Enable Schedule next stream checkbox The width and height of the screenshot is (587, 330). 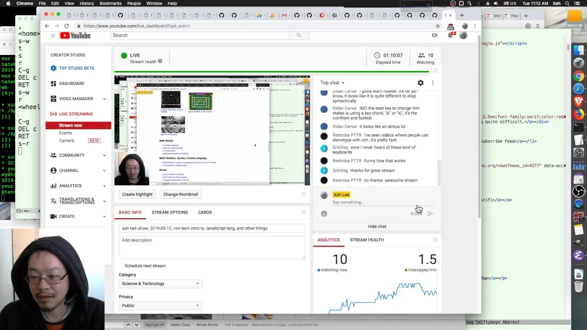[122, 266]
